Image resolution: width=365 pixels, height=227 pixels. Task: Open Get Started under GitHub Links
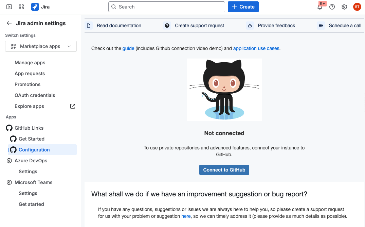point(32,139)
